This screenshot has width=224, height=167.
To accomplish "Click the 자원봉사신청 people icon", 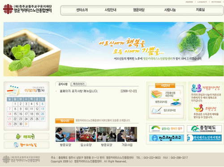I will pyautogui.click(x=196, y=88).
